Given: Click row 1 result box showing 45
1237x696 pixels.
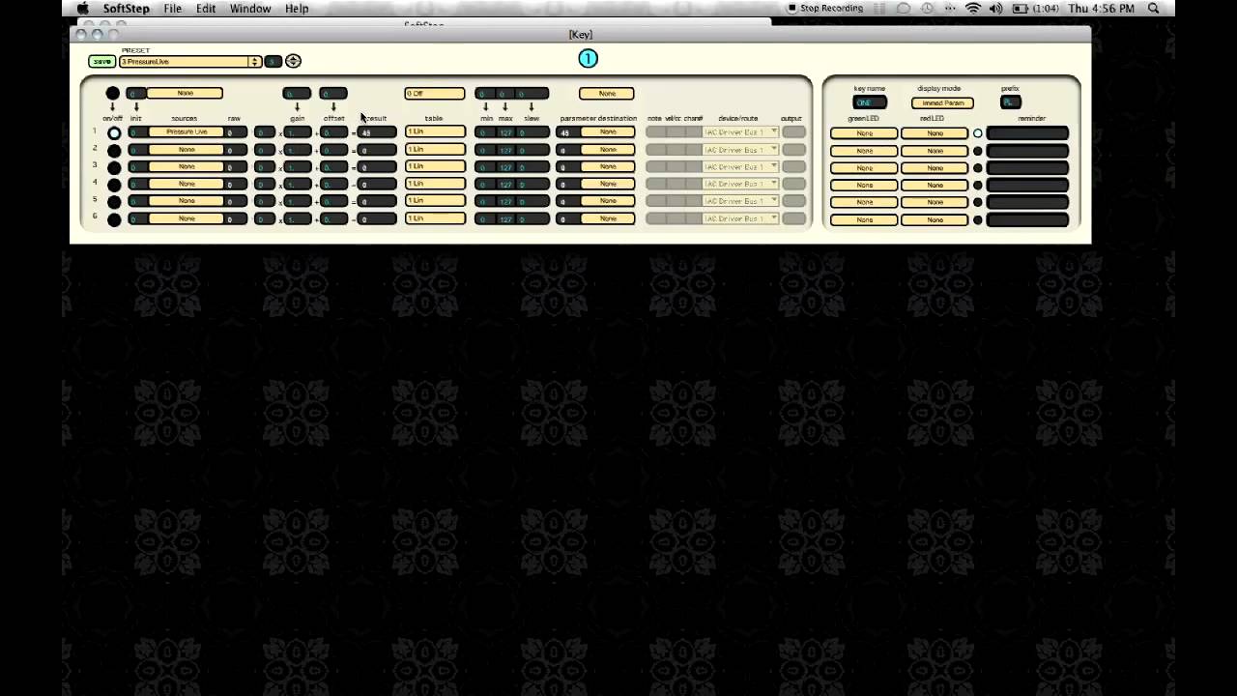Looking at the screenshot, I should (x=377, y=132).
